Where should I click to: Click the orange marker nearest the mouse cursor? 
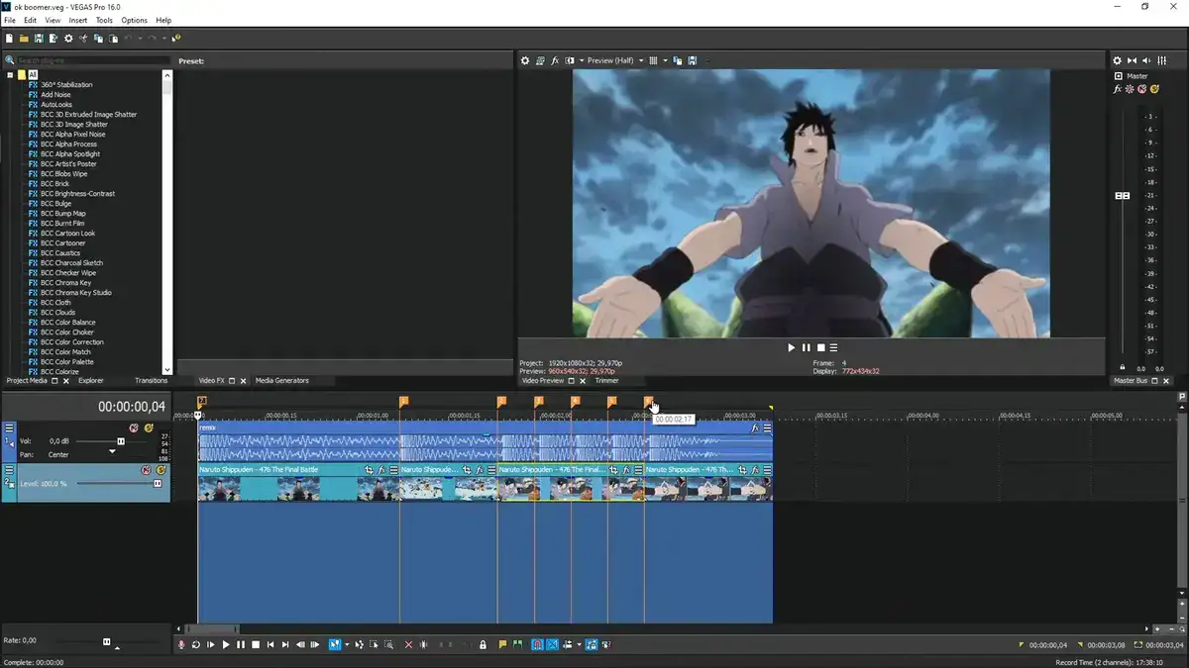(649, 402)
